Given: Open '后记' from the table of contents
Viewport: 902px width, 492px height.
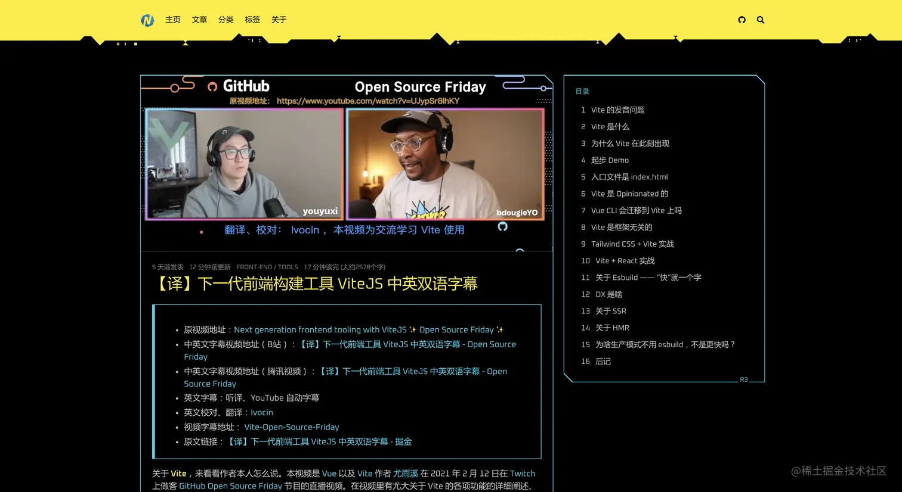Looking at the screenshot, I should (603, 361).
